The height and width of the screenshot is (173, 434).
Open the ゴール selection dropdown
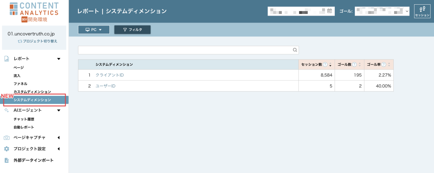[382, 11]
